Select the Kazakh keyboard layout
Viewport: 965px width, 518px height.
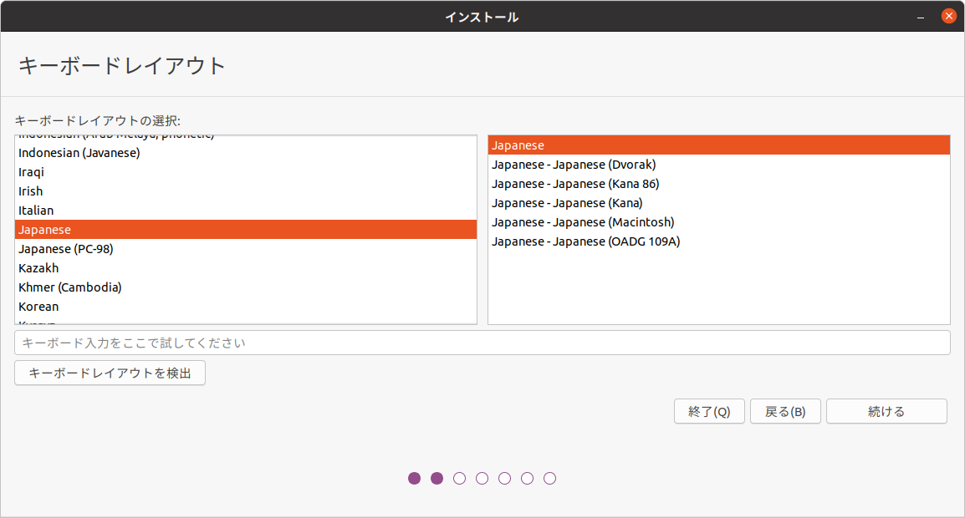246,267
